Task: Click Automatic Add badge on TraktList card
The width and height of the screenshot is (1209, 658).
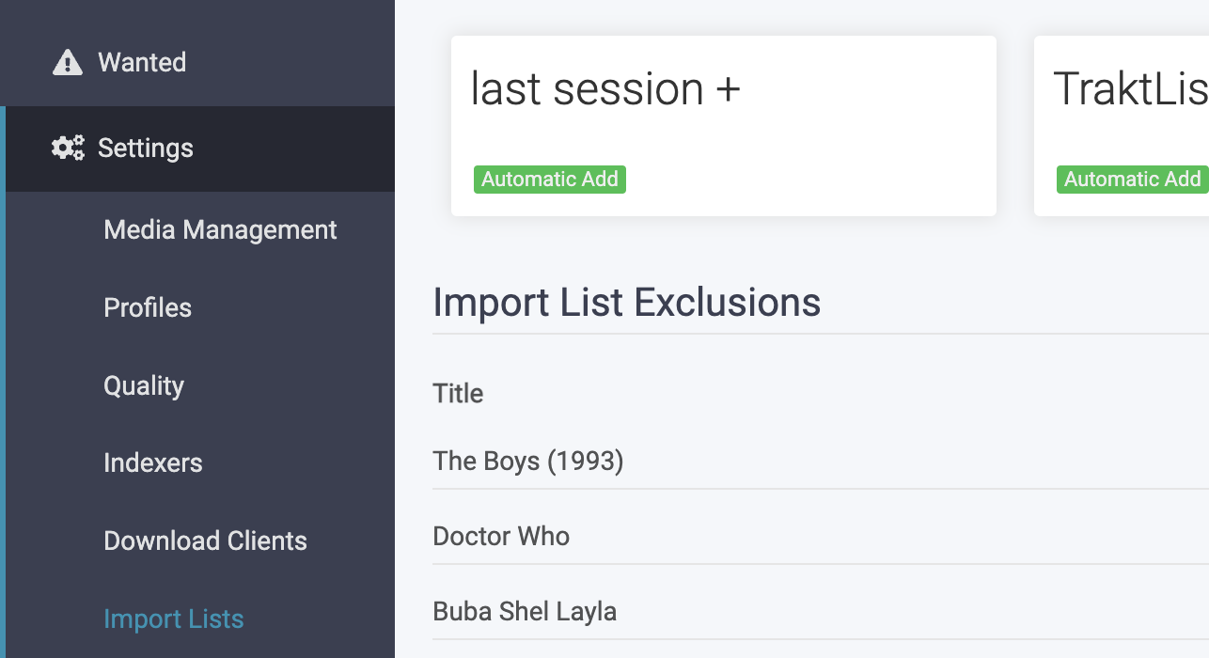Action: click(1132, 180)
